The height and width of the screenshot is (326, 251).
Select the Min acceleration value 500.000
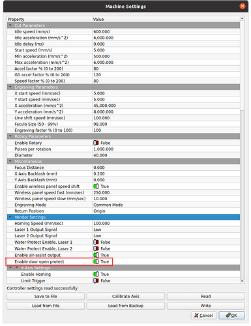102,56
